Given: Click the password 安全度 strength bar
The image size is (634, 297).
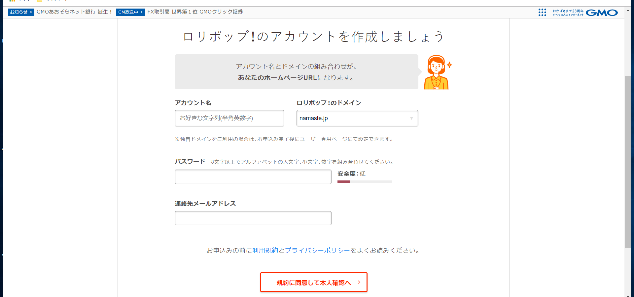Looking at the screenshot, I should (364, 182).
